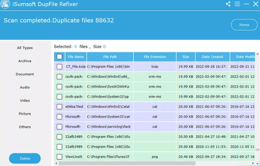Select the Video category
The height and width of the screenshot is (166, 260).
click(x=25, y=100)
